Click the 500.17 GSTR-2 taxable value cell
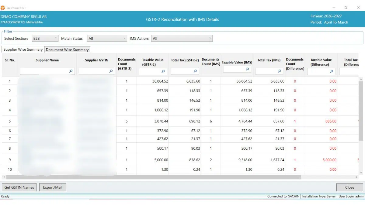Screen dimensions: 365x205 coord(162,149)
